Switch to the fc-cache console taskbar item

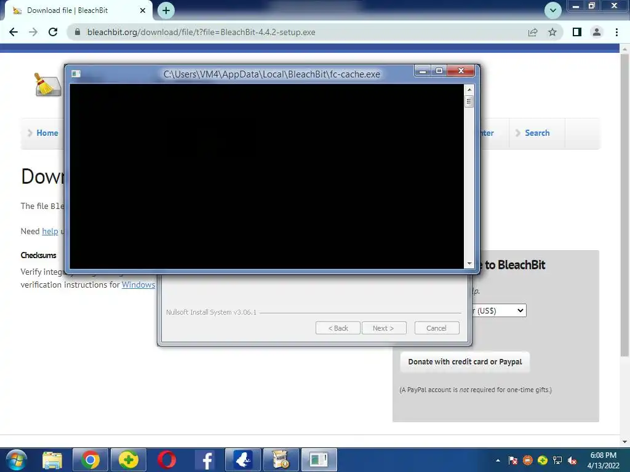319,460
